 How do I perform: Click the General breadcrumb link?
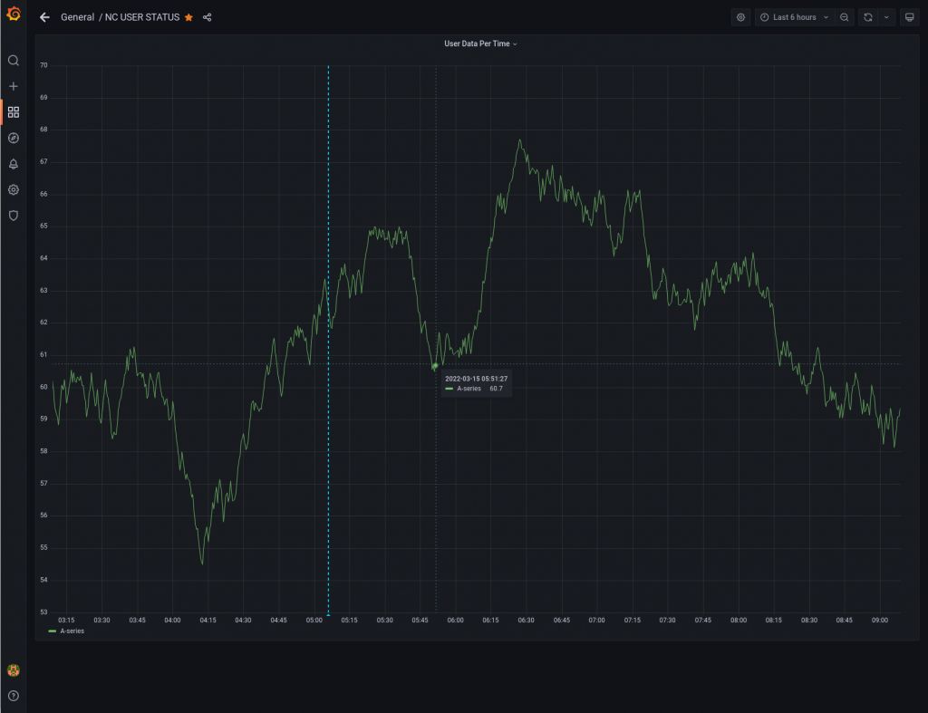coord(77,17)
